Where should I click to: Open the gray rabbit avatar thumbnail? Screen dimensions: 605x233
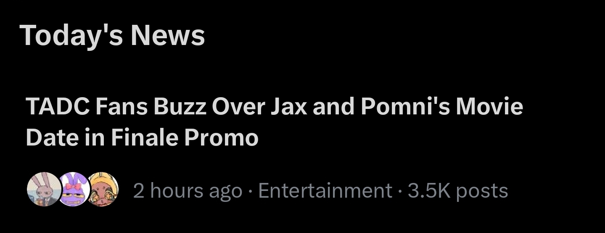[x=44, y=189]
